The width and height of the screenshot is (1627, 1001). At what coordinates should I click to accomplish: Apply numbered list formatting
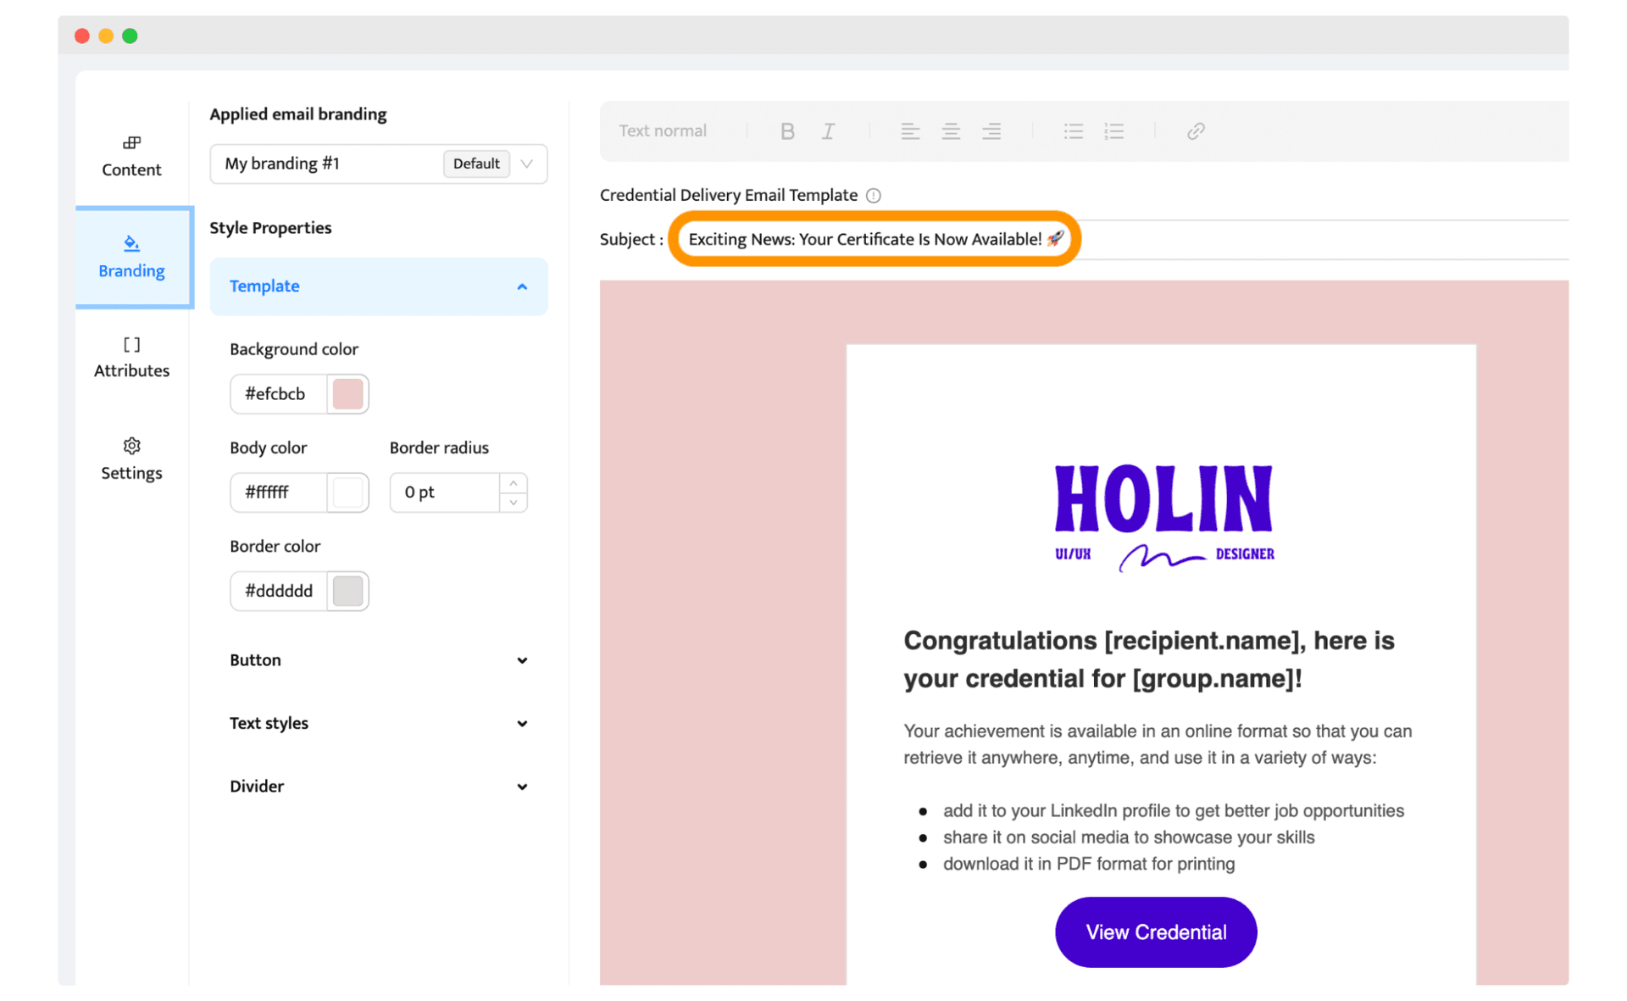point(1113,131)
